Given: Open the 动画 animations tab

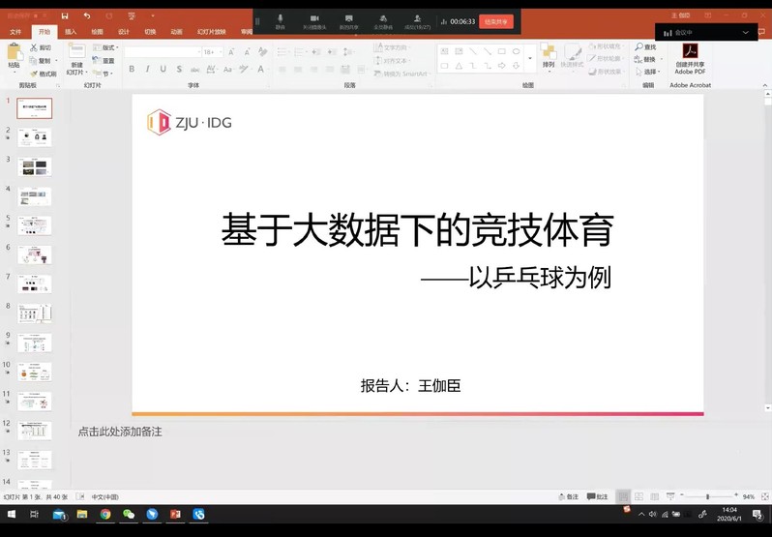Looking at the screenshot, I should click(176, 32).
